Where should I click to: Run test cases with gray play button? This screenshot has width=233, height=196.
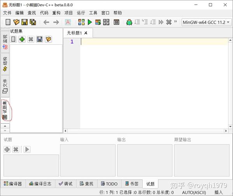click(x=27, y=149)
